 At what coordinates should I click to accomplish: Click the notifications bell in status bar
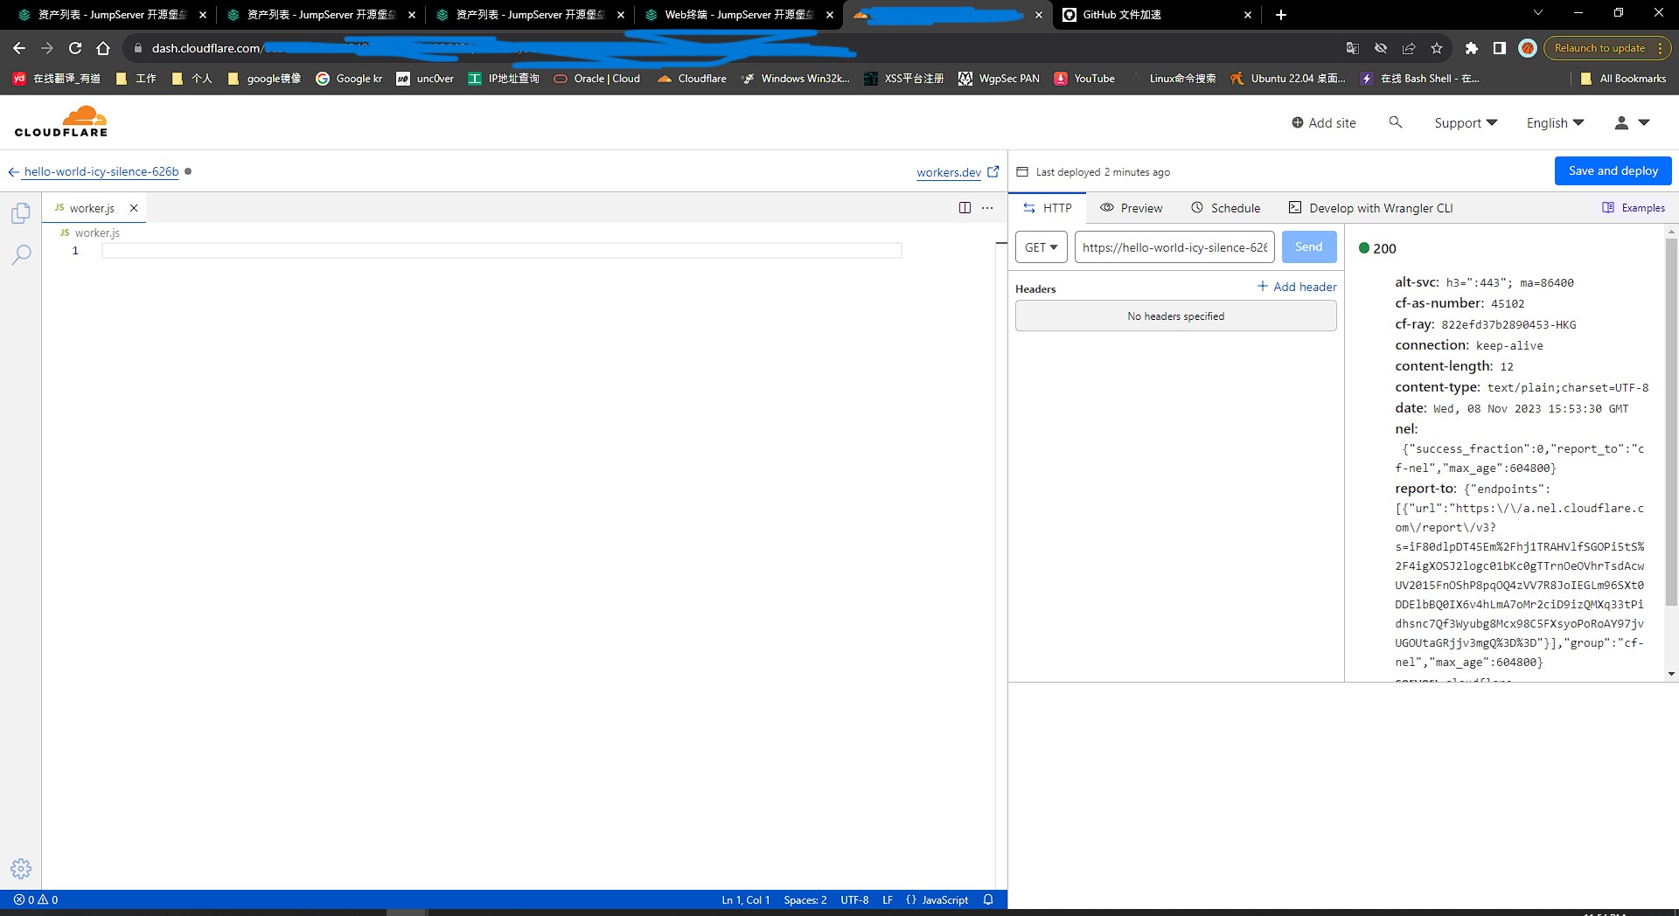[x=988, y=899]
